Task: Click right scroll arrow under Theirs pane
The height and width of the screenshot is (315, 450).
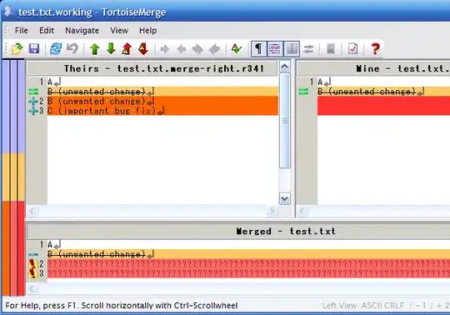Action: (271, 212)
